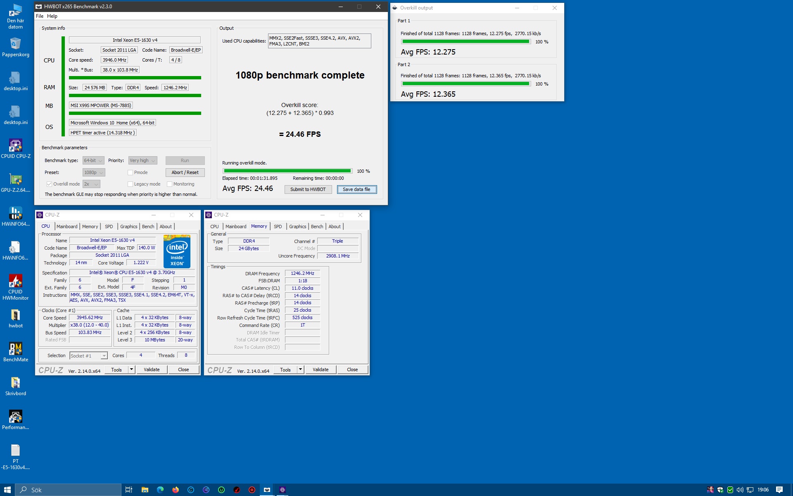
Task: Click the Overkill output window title icon
Action: (x=395, y=8)
